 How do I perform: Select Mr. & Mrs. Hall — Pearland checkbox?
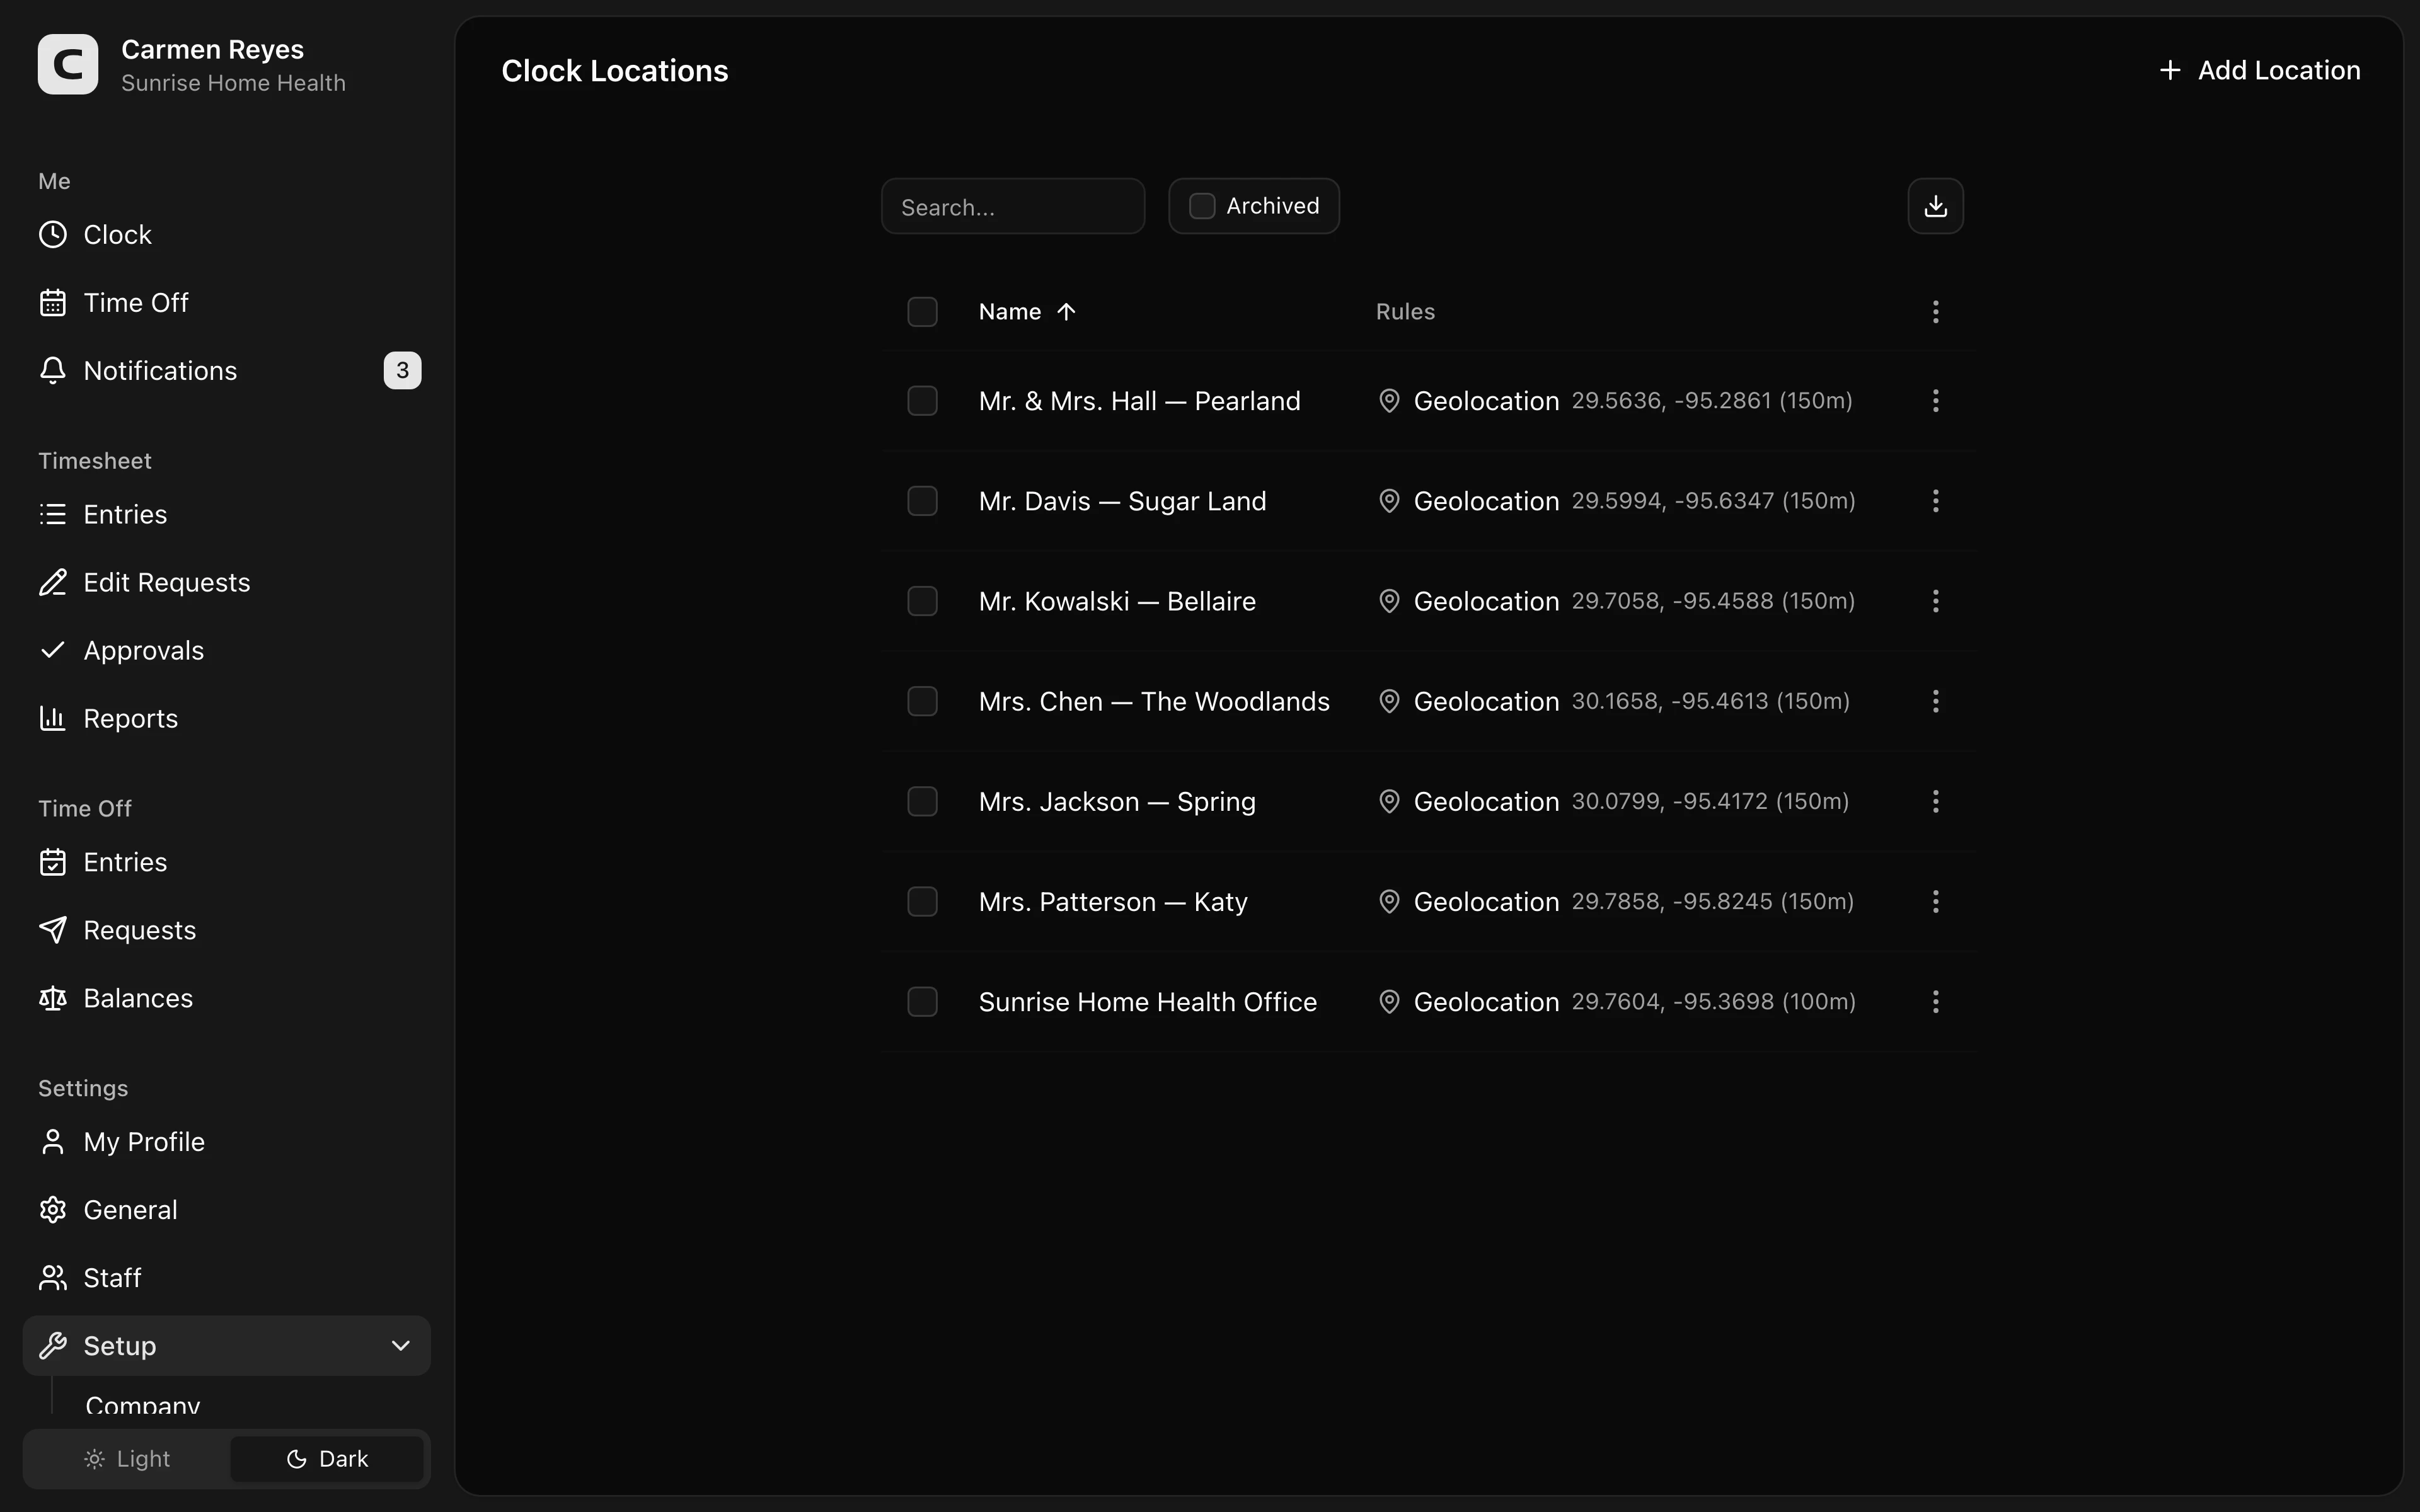922,401
